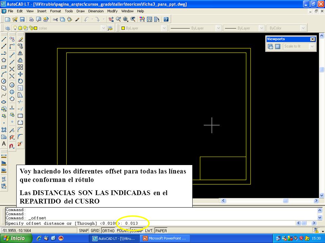325x243 pixels.
Task: Click the AutoCAD LT taskbar button
Action: point(114,239)
